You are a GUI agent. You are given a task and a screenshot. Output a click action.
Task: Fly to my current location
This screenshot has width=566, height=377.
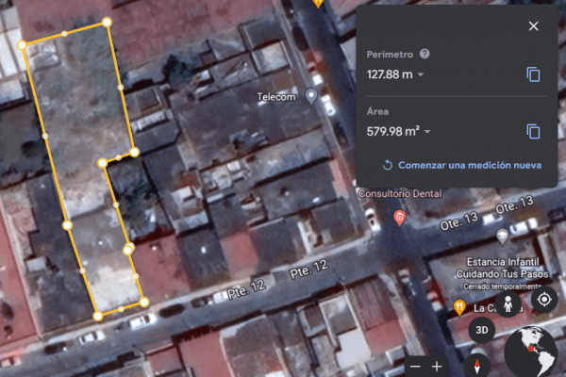(x=544, y=301)
